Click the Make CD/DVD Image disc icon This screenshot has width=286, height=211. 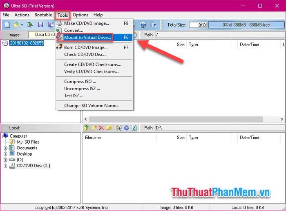(x=60, y=23)
